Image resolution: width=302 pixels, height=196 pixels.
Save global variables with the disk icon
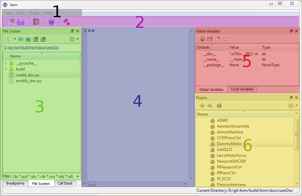210,39
